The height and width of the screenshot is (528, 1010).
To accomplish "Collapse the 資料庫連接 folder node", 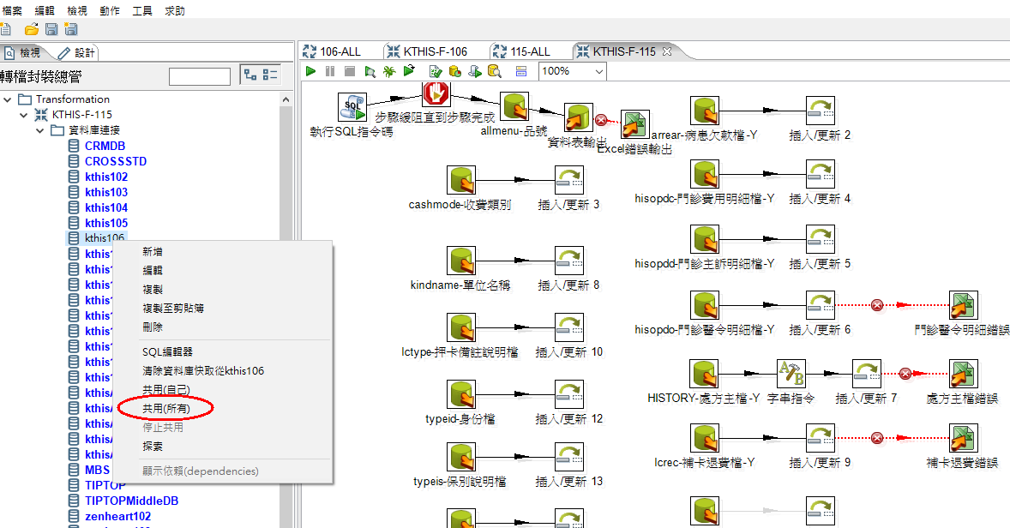I will (39, 130).
